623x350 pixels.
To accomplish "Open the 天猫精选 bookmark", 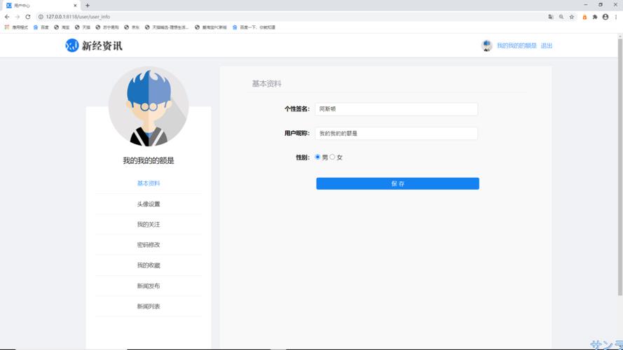I will 167,27.
